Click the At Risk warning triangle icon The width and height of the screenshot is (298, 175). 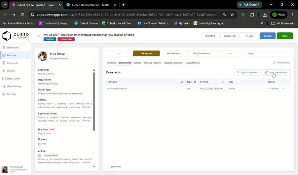click(40, 155)
